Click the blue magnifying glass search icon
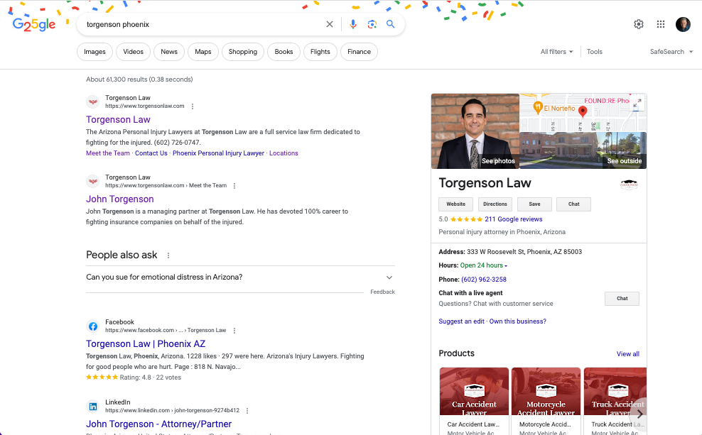 pyautogui.click(x=390, y=24)
